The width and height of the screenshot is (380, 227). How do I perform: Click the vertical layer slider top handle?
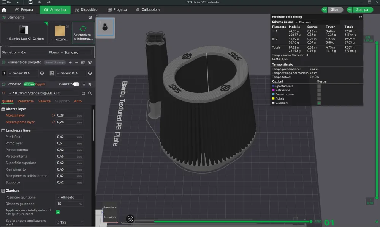pyautogui.click(x=377, y=43)
